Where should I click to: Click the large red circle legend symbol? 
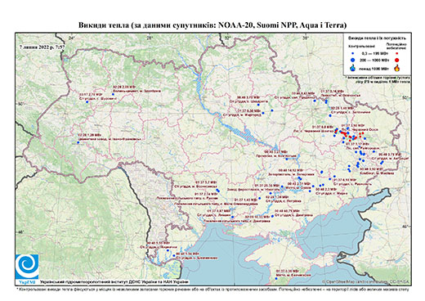click(396, 60)
